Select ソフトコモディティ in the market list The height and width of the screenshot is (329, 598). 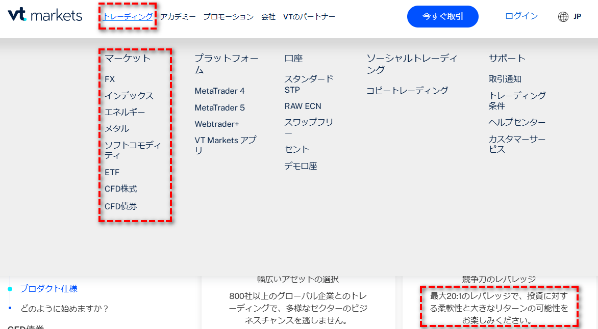[133, 150]
